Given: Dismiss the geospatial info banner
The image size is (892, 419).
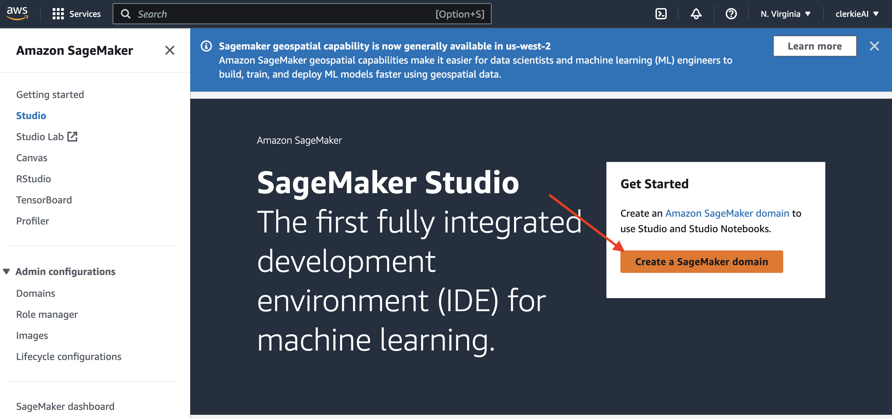Looking at the screenshot, I should click(874, 46).
